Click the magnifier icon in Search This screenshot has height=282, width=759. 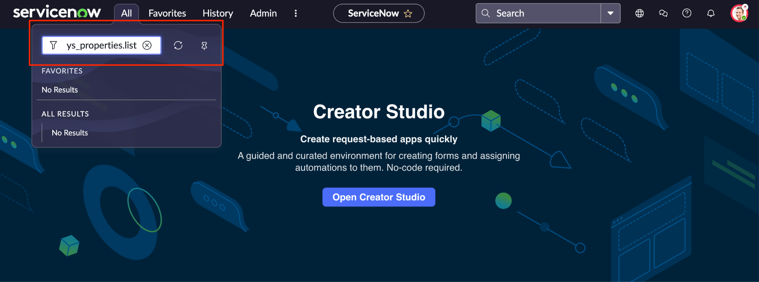485,13
